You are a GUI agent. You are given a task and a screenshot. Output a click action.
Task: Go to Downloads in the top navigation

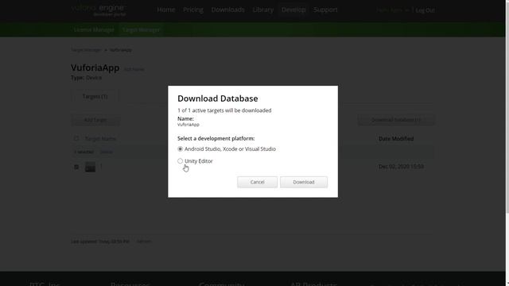pos(228,10)
